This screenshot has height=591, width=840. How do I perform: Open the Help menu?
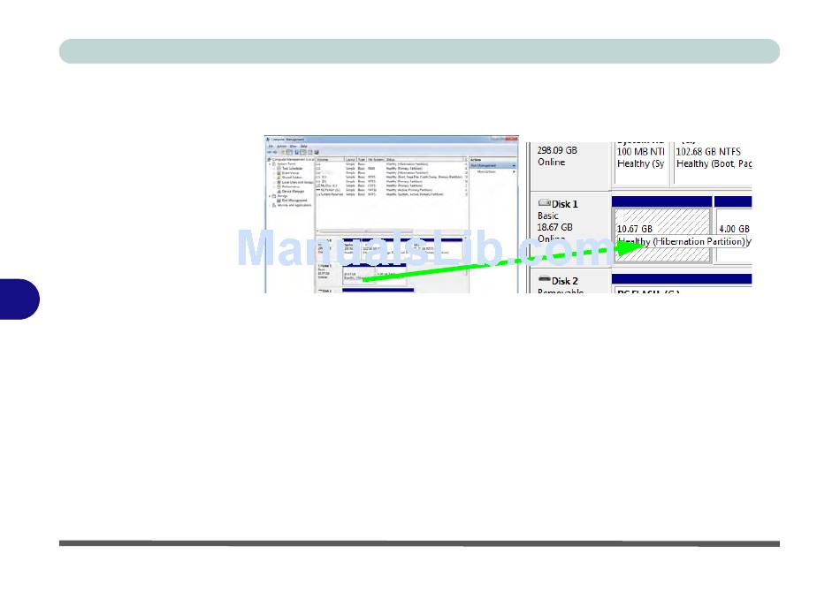pyautogui.click(x=303, y=146)
